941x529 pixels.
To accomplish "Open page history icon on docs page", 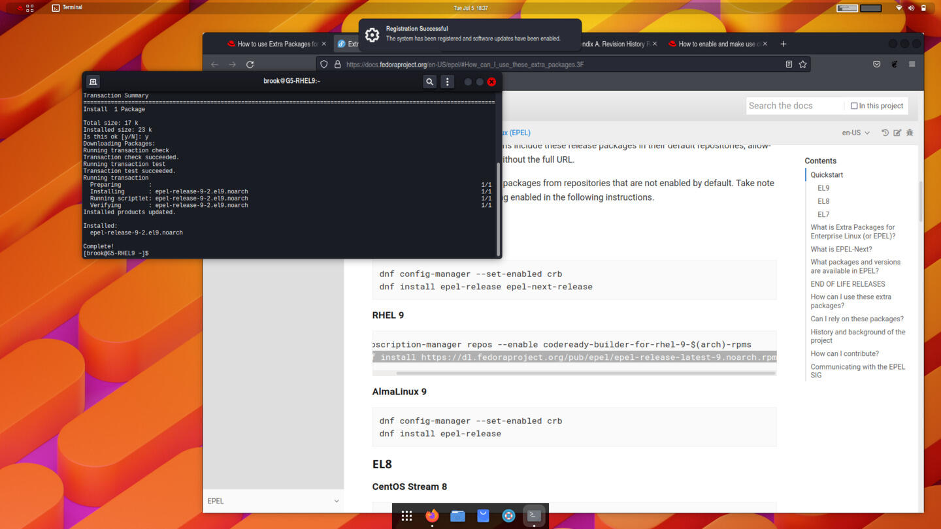I will point(885,133).
